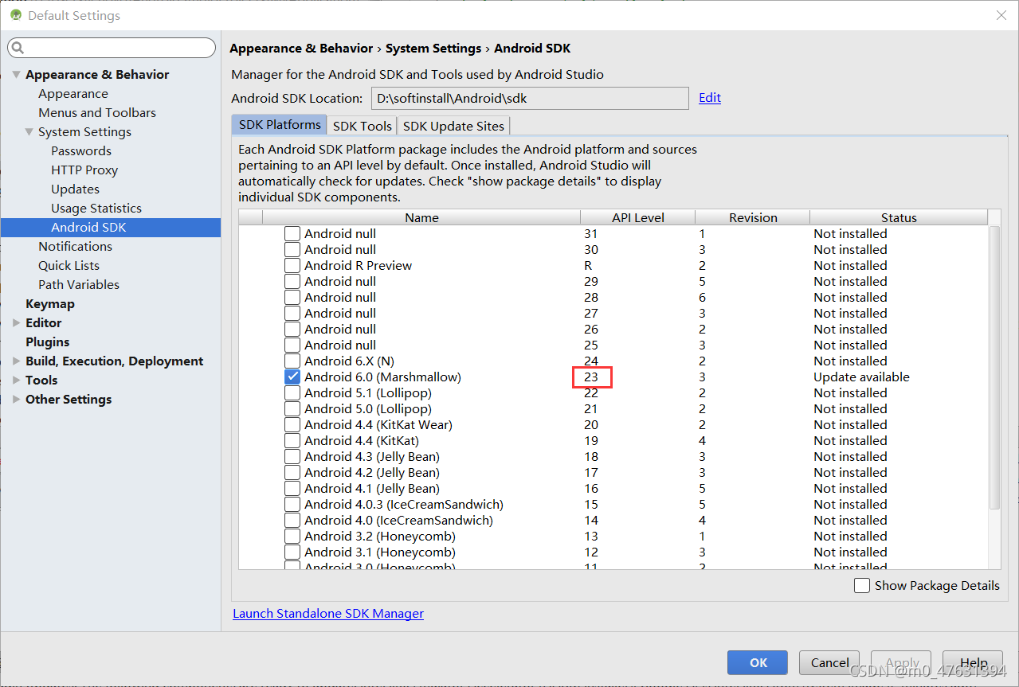Select the Android 6.X (N) row name

tap(349, 361)
